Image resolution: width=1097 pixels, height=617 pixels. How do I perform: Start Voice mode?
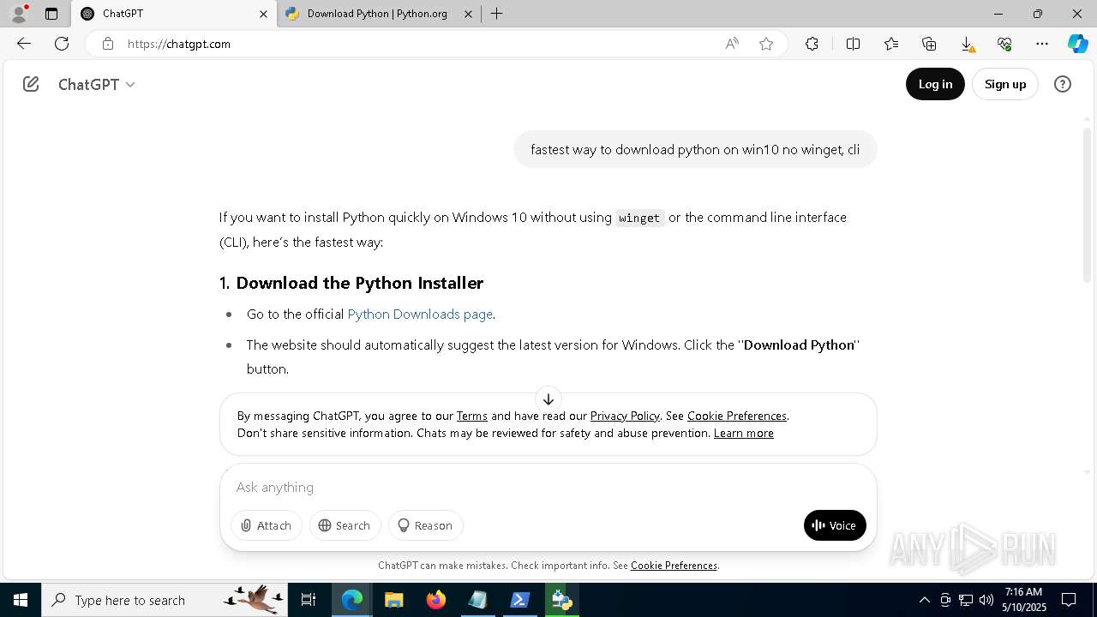(x=835, y=525)
